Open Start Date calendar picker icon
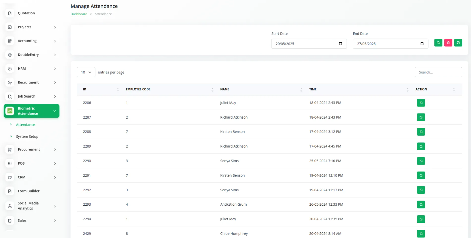 tap(340, 44)
